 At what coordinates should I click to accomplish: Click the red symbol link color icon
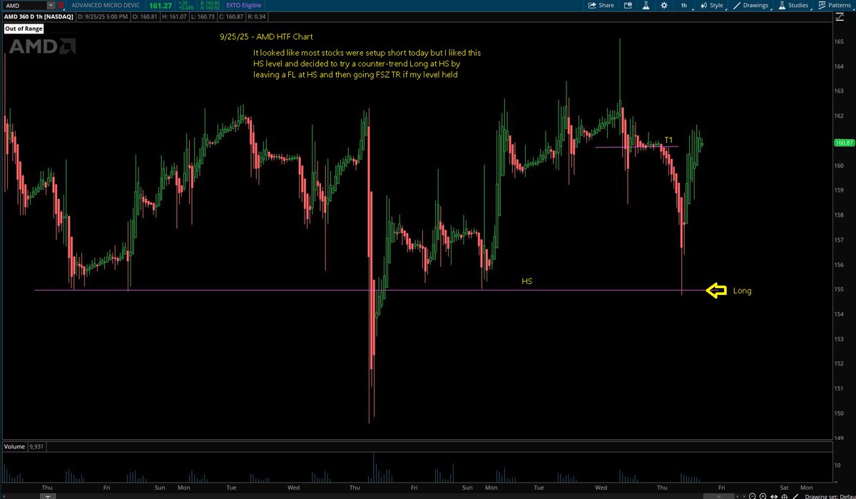click(x=61, y=5)
